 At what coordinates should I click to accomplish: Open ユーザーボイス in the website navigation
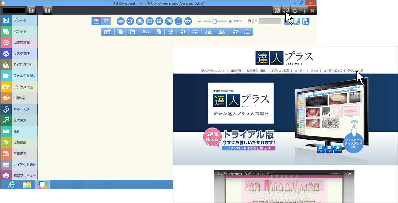(x=333, y=71)
